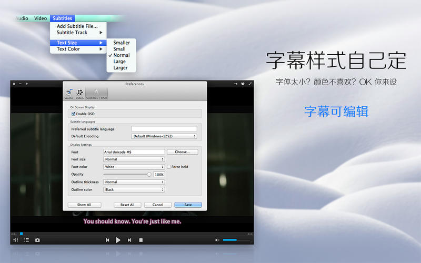
Task: Click the arrow icon in player title bar
Action: click(x=235, y=84)
